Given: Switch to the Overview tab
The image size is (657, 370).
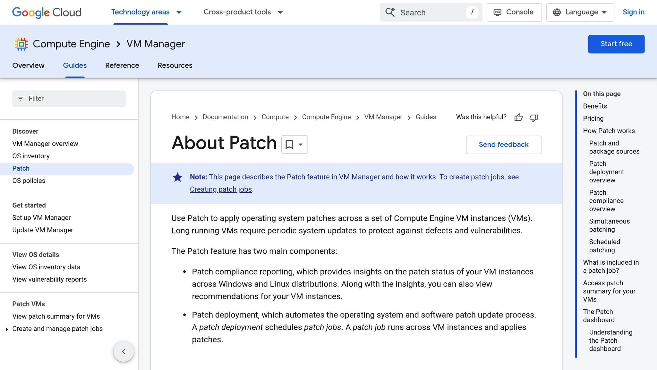Looking at the screenshot, I should 28,66.
